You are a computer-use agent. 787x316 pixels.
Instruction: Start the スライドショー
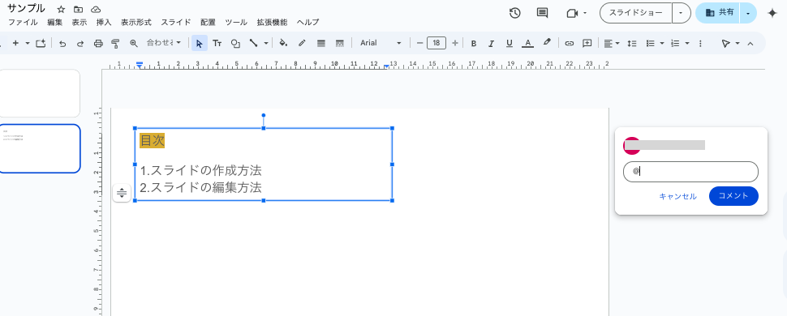(636, 13)
